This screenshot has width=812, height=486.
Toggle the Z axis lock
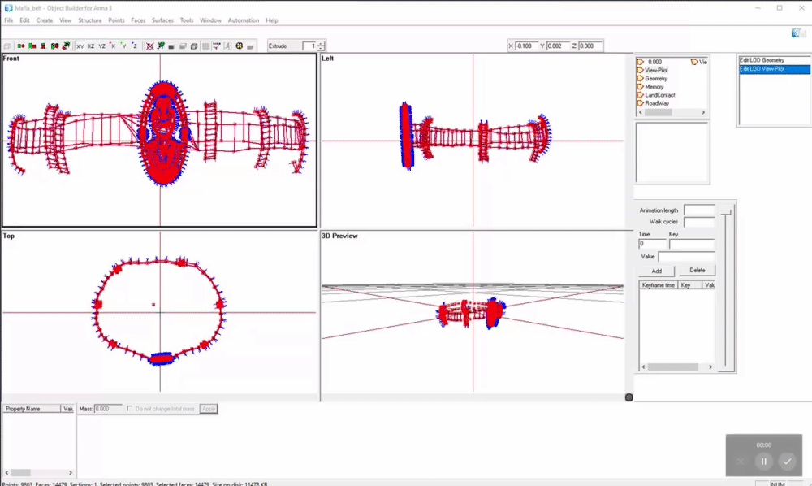coord(135,46)
